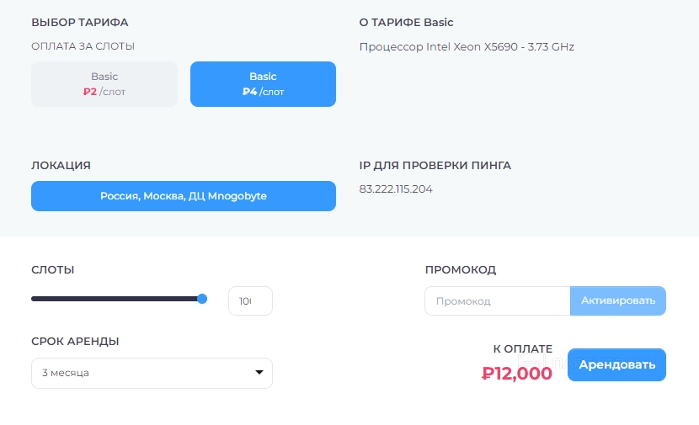Click the СРОК АРЕНДЫ label
This screenshot has height=425, width=699.
75,342
